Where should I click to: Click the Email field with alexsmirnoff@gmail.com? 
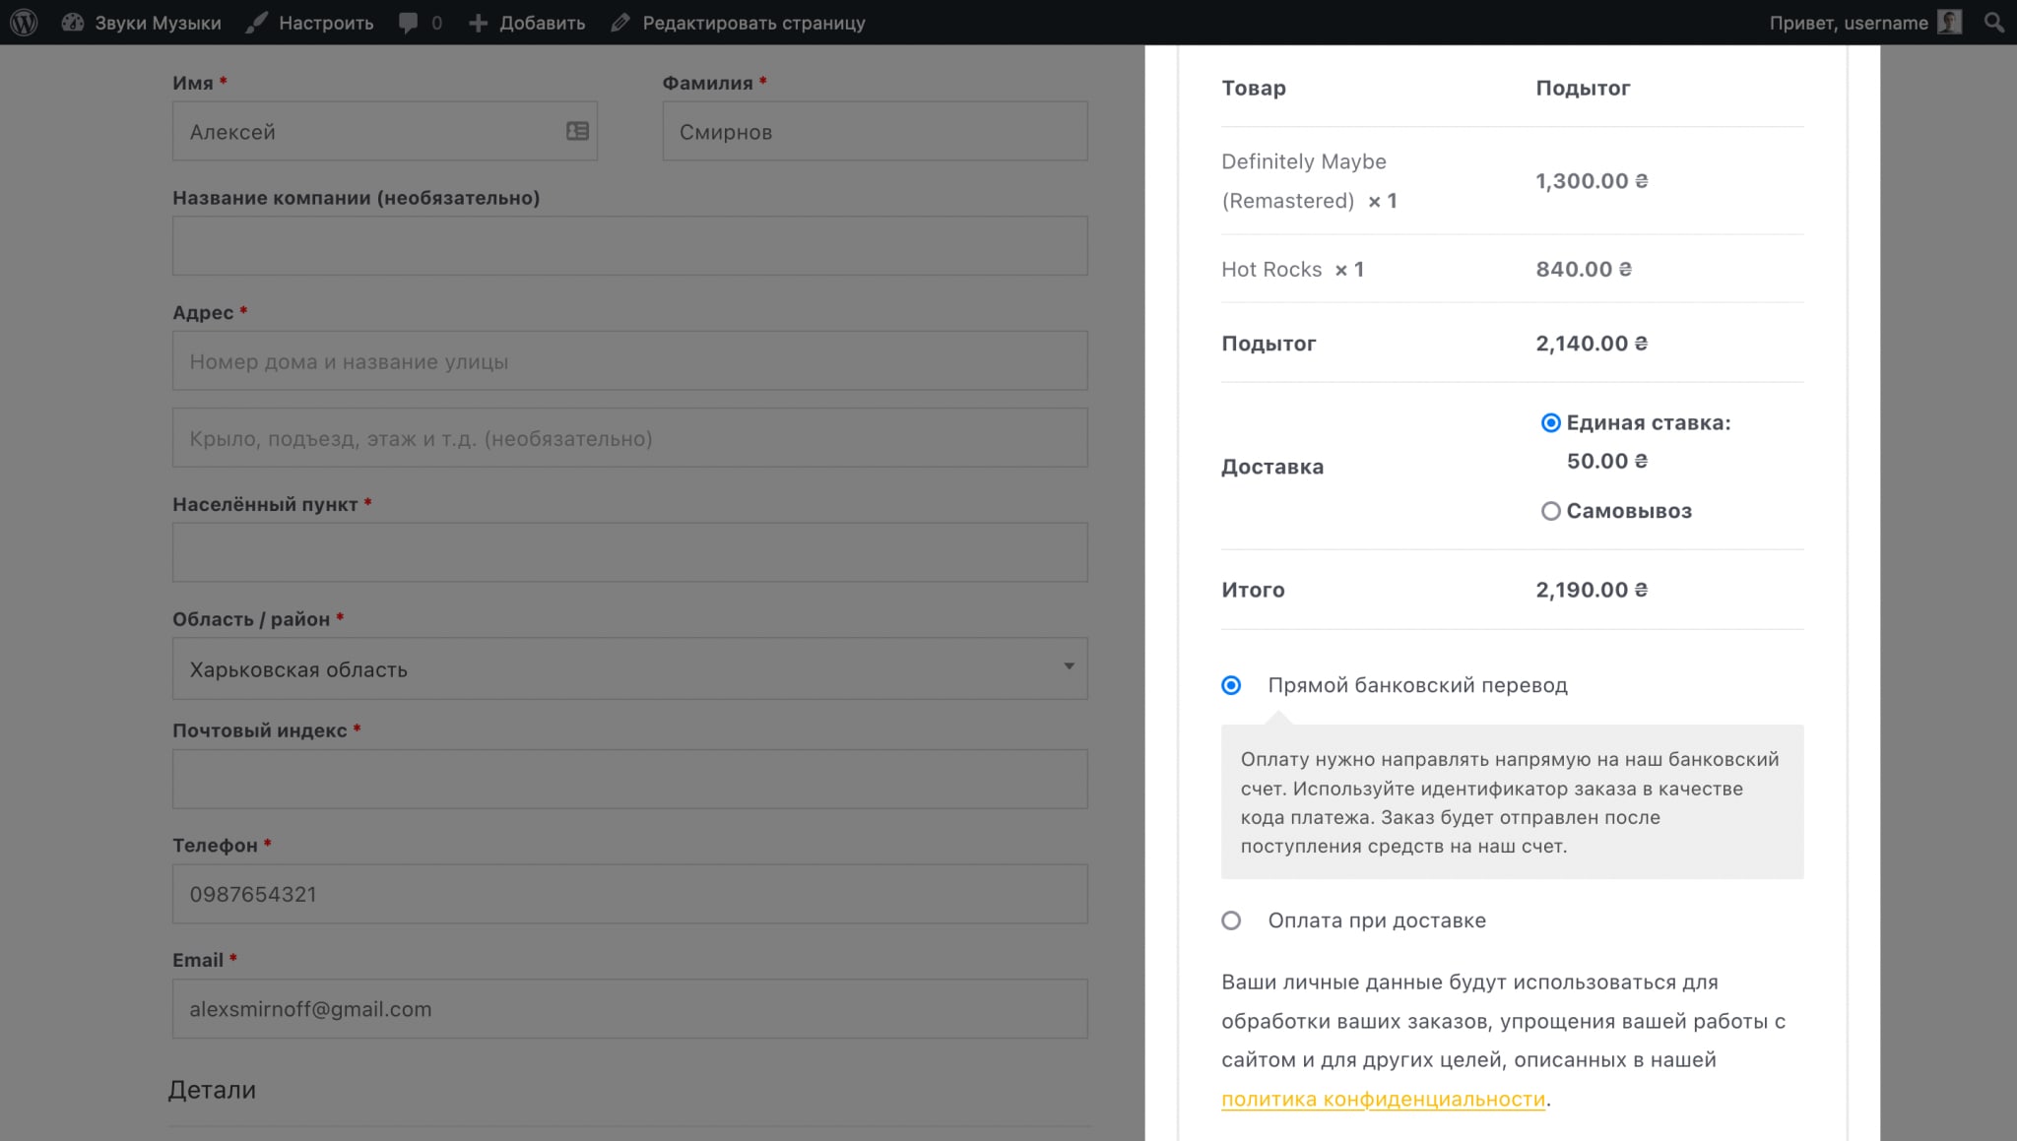click(630, 1008)
